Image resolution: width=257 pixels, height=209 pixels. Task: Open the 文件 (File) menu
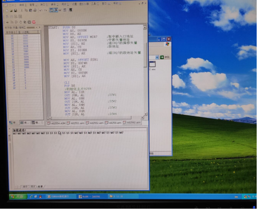point(12,4)
